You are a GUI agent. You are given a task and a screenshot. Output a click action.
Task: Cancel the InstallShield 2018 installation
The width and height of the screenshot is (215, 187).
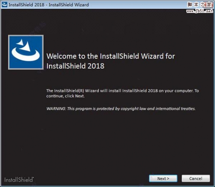click(x=196, y=178)
